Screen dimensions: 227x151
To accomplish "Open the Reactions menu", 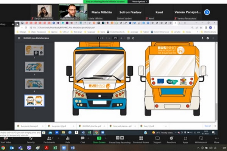I will 171,140.
